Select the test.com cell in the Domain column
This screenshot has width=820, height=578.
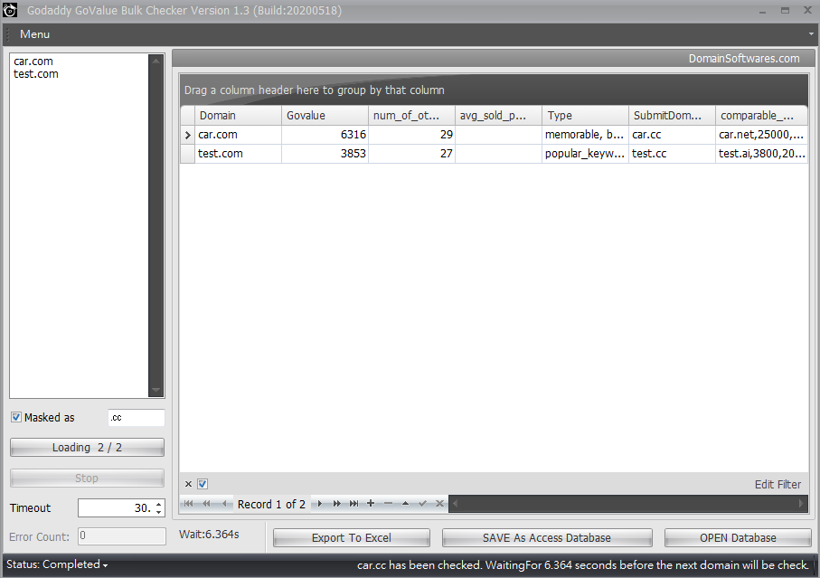coord(238,154)
